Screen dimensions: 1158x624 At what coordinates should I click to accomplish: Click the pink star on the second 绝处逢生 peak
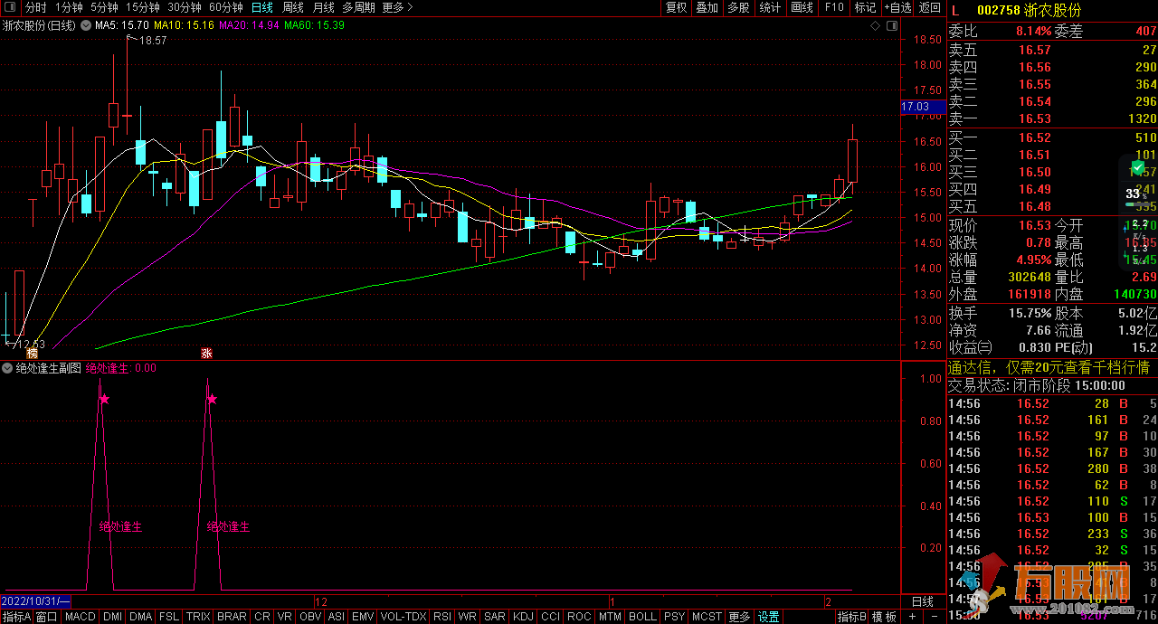pyautogui.click(x=213, y=399)
